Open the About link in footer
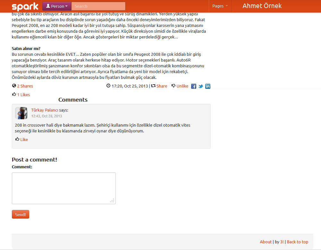Screen dimensions: 321x250 click(x=266, y=242)
